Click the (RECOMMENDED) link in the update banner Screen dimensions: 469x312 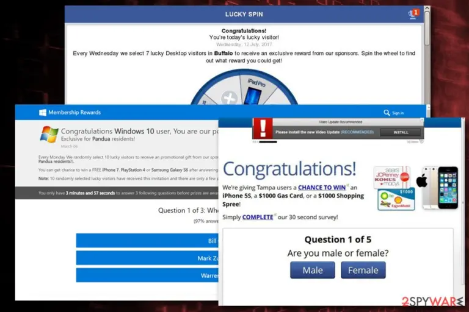[357, 132]
